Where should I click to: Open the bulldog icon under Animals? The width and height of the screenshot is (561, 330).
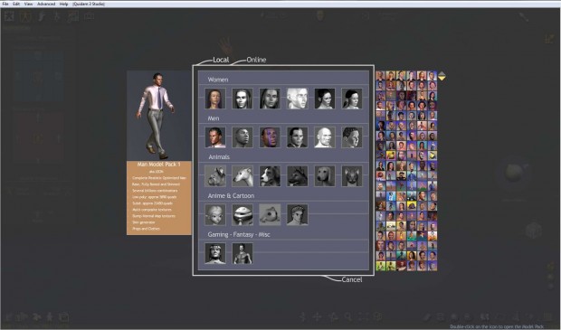pyautogui.click(x=215, y=176)
